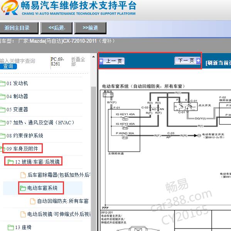Click the ignition switch symbol in diagram

(x=185, y=107)
